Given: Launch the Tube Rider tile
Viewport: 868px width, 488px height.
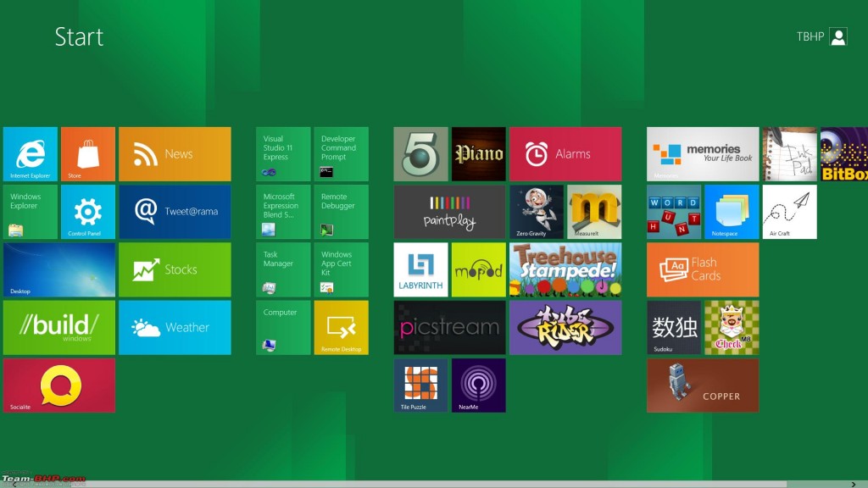Looking at the screenshot, I should click(x=565, y=328).
